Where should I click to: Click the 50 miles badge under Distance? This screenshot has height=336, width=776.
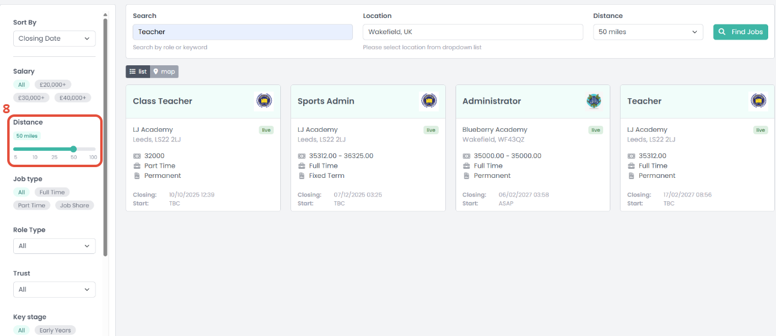point(27,136)
